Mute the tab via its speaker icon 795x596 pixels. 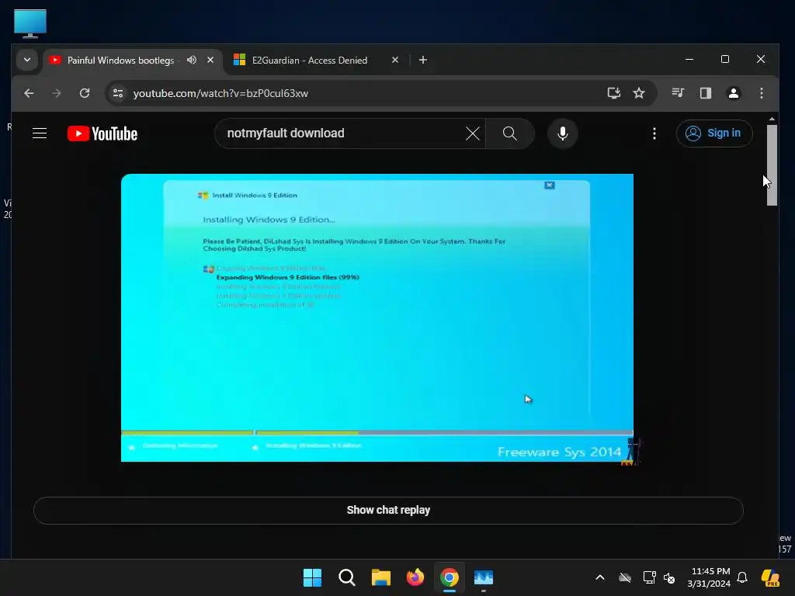point(192,60)
